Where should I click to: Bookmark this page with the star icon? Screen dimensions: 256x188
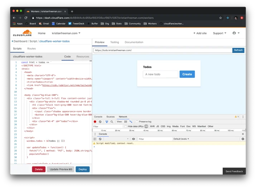coord(221,18)
